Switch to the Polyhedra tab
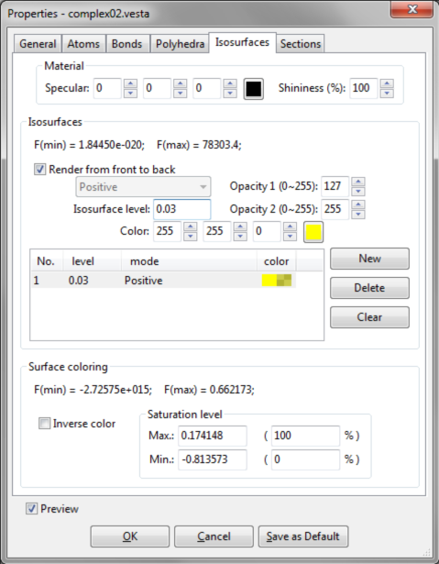The image size is (439, 564). 180,44
